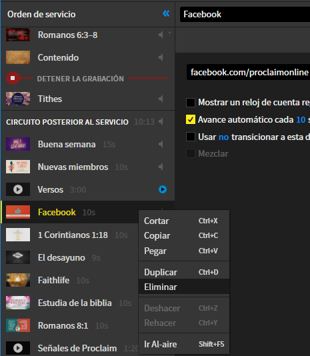Choose Pegar from context menu

point(184,251)
